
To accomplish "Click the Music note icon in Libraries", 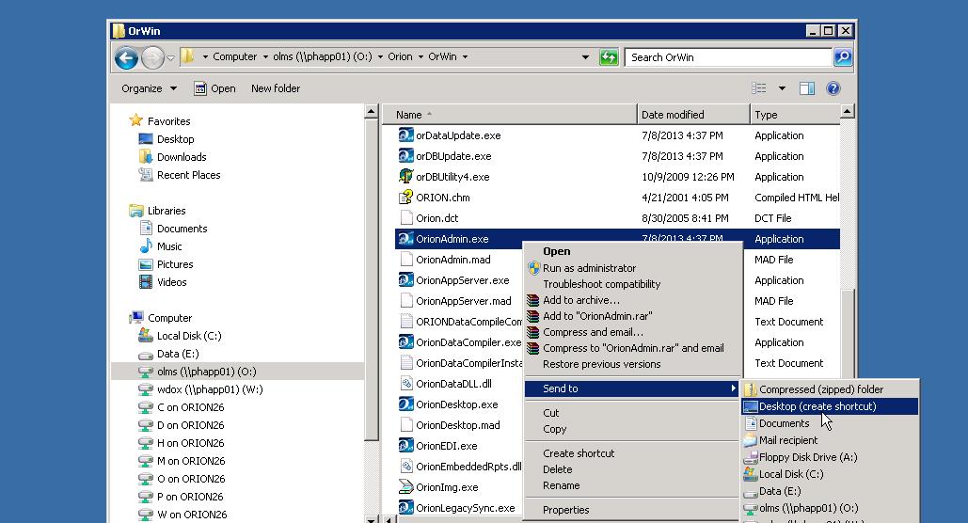I will 146,246.
